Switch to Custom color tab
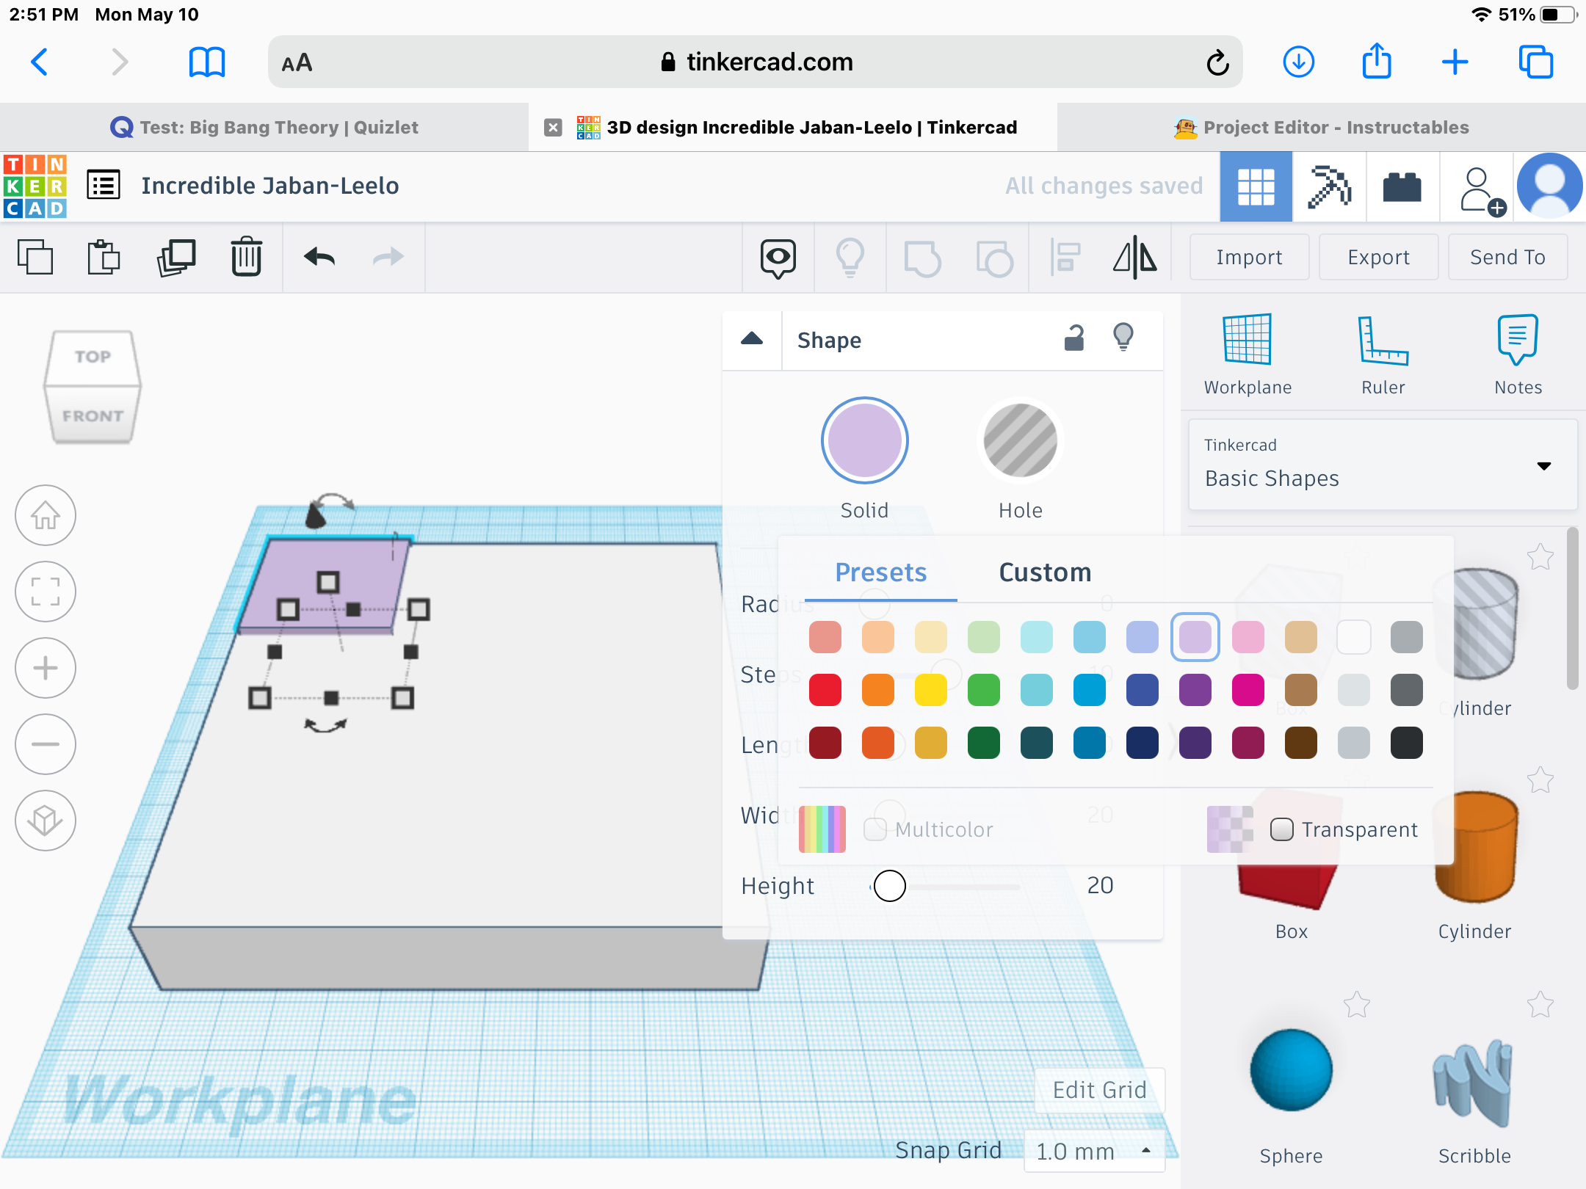1586x1189 pixels. click(1044, 572)
